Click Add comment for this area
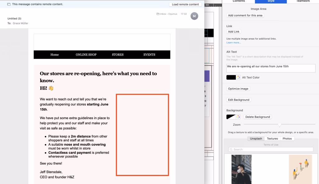 [x=245, y=15]
